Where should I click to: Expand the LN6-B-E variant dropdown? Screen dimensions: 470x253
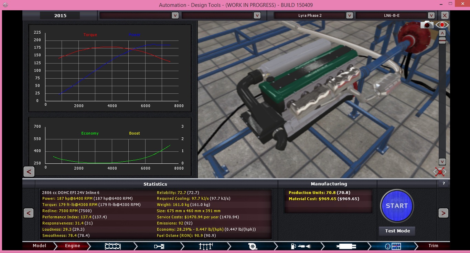(x=431, y=15)
